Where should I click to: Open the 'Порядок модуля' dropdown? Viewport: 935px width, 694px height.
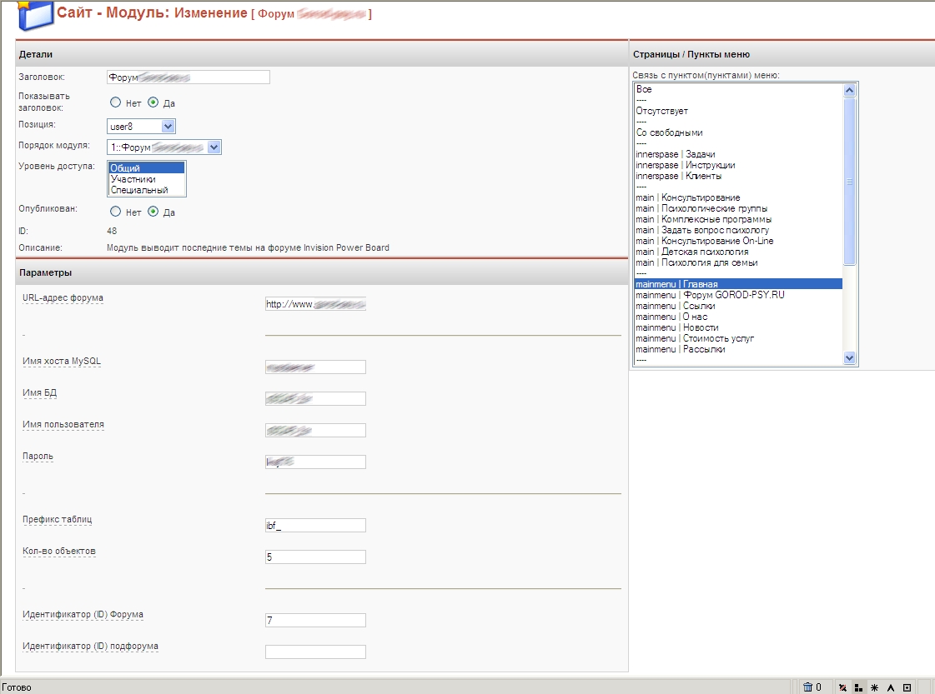tap(214, 147)
